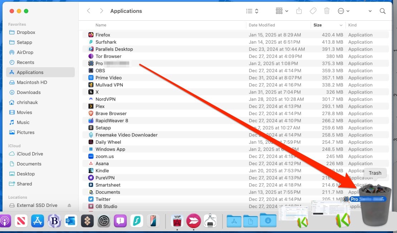
Task: Select the X app row
Action: coord(236,92)
